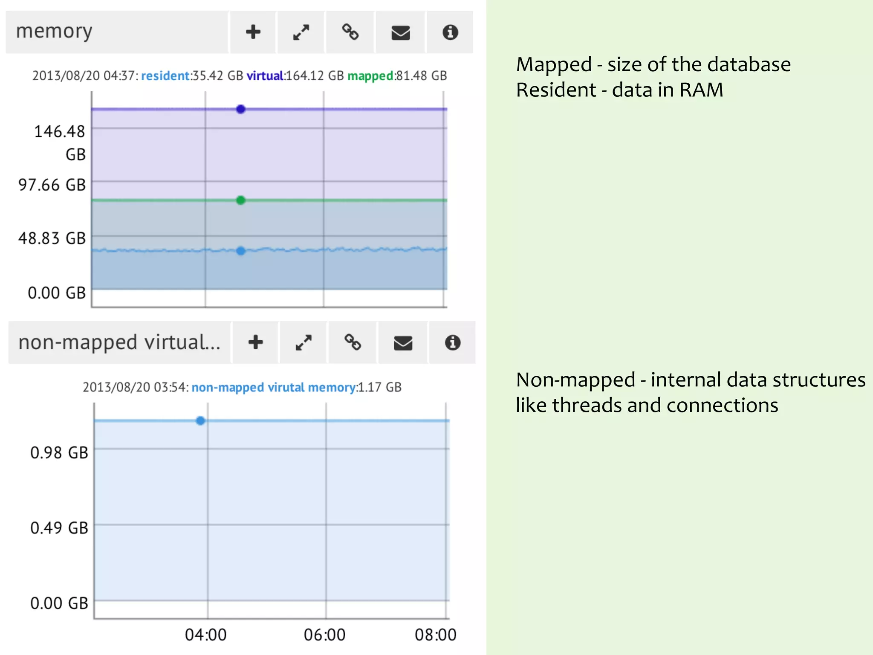Email the memory chart via envelope icon
The image size is (873, 655).
(401, 32)
